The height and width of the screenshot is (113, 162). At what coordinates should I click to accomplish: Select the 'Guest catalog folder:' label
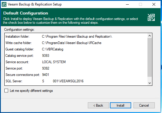(x=19, y=49)
